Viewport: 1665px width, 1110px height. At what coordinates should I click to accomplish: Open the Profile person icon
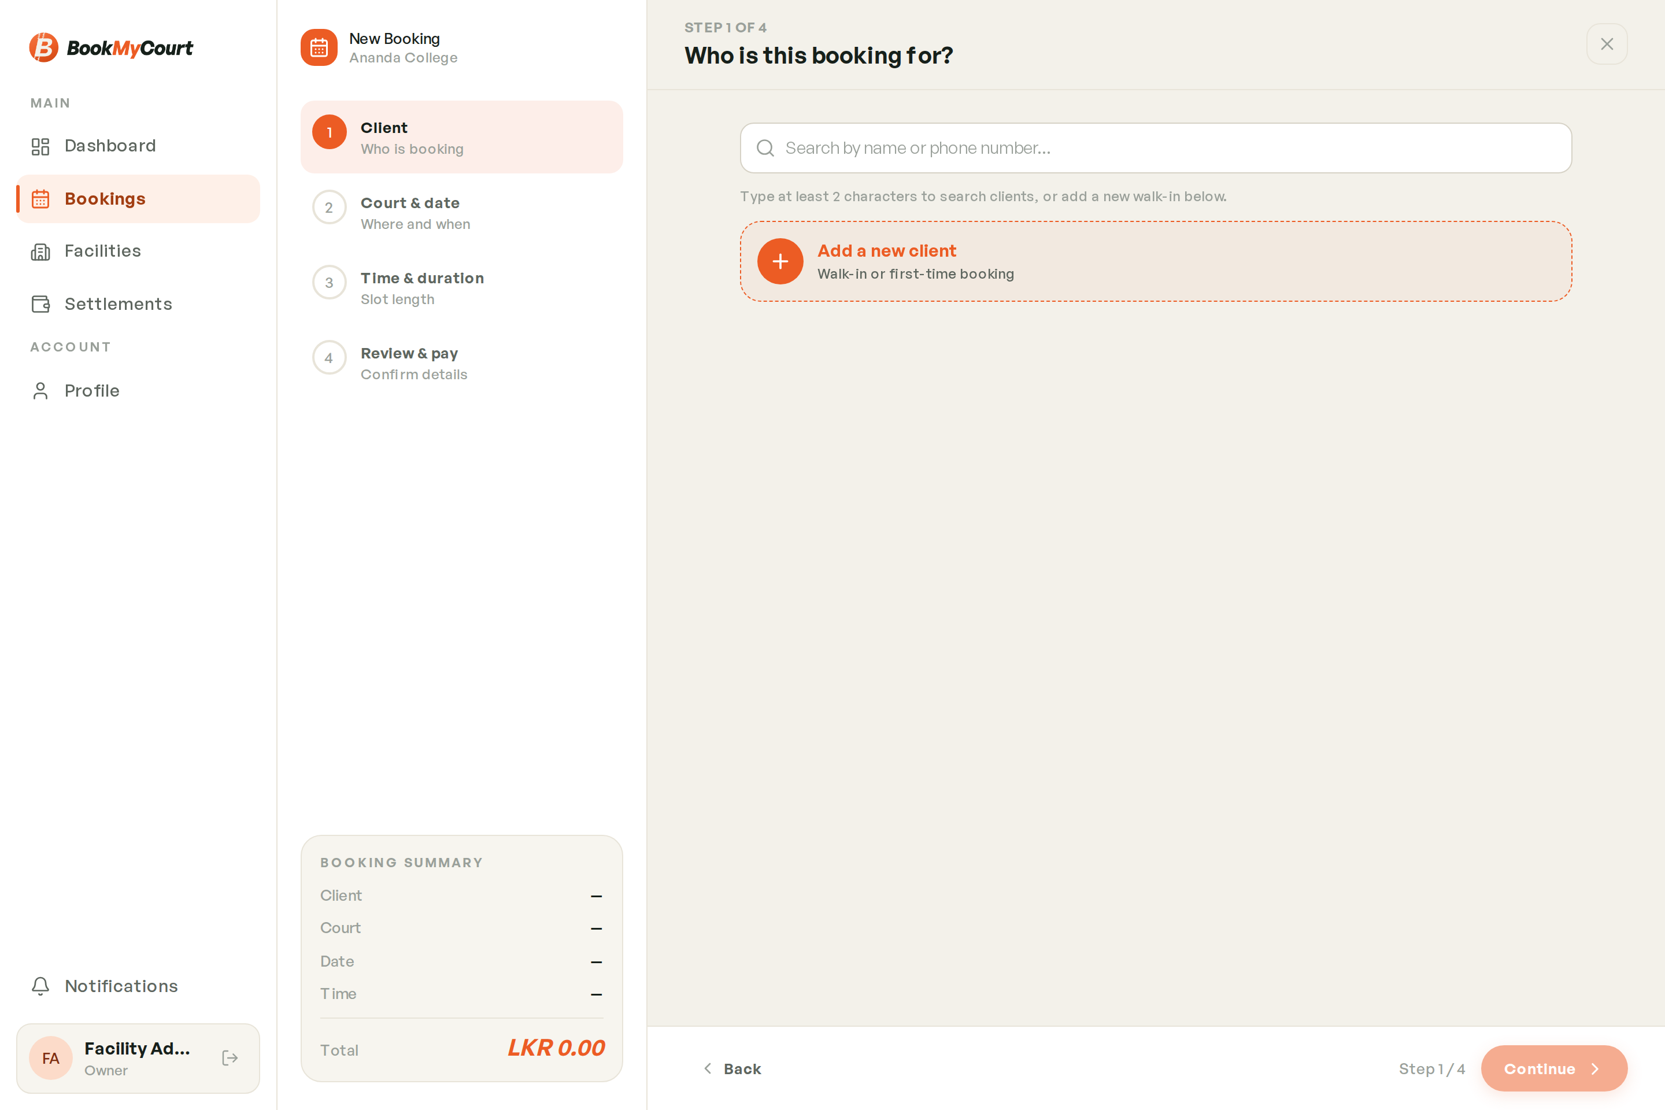(40, 391)
